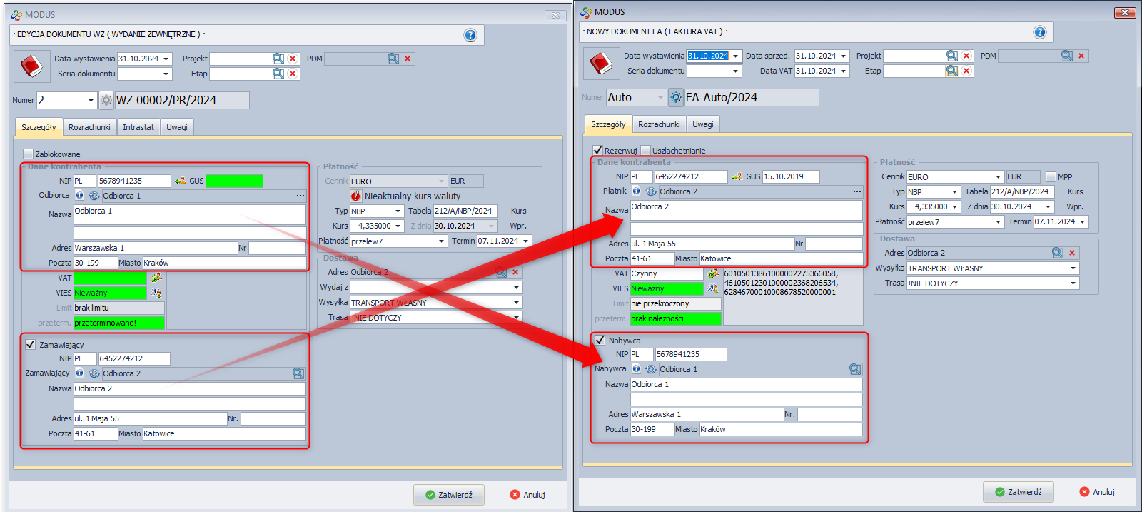Click the help icon in WZ document header

point(470,35)
